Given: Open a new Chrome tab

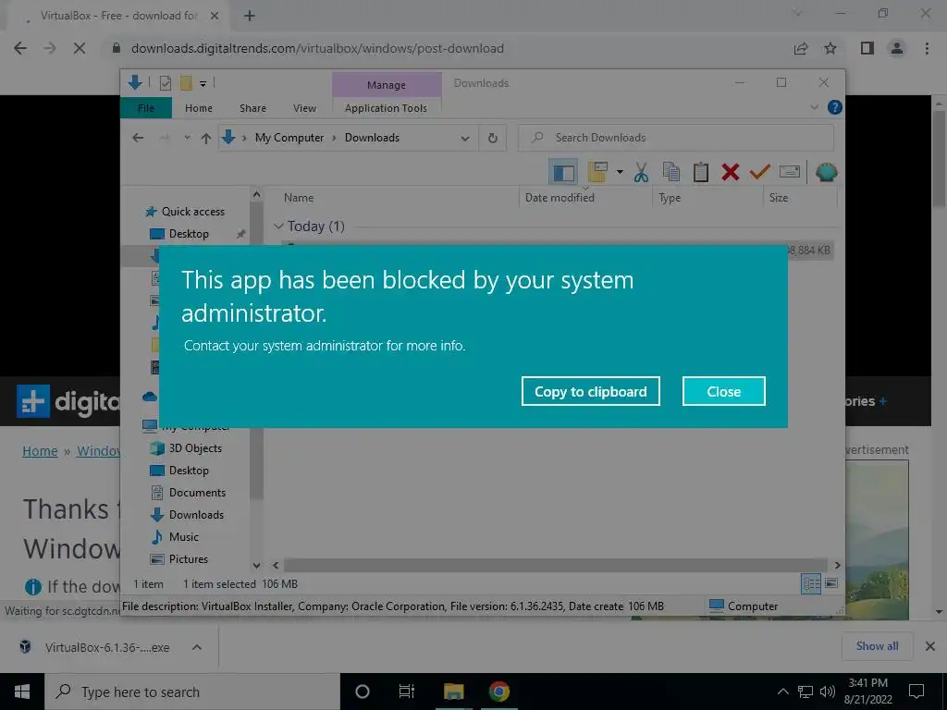Looking at the screenshot, I should pyautogui.click(x=250, y=17).
